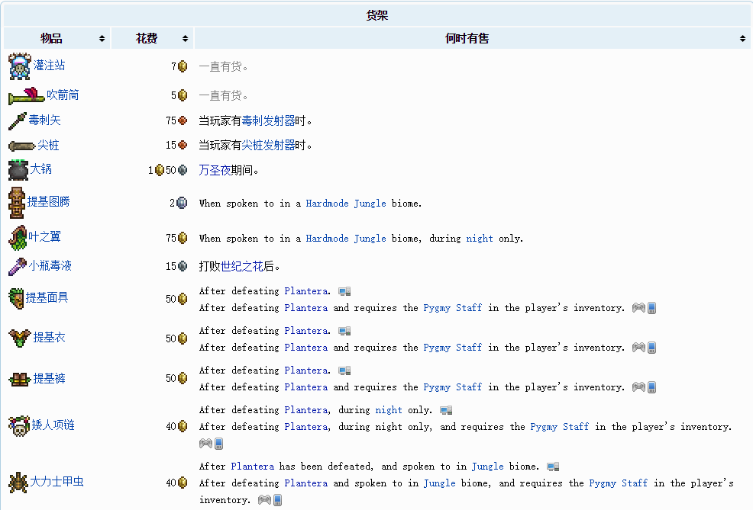Open the 提基衣 item link
This screenshot has height=510, width=753.
(x=49, y=338)
